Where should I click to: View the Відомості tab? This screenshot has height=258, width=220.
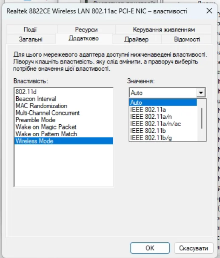[187, 39]
